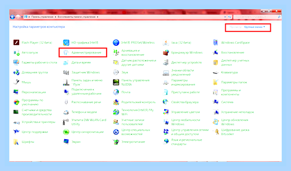Viewport: 291px width, 171px height.
Task: Open the Родительский контроль icon
Action: [x=116, y=102]
